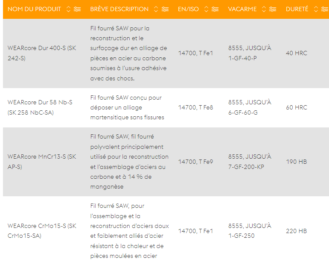The width and height of the screenshot is (329, 263).
Task: Click the Nom du Produit header text
Action: pyautogui.click(x=34, y=9)
